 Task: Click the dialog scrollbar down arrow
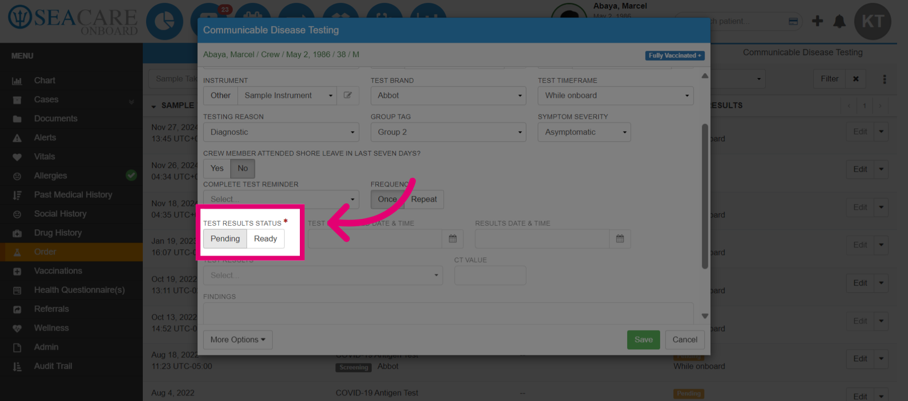pyautogui.click(x=705, y=316)
